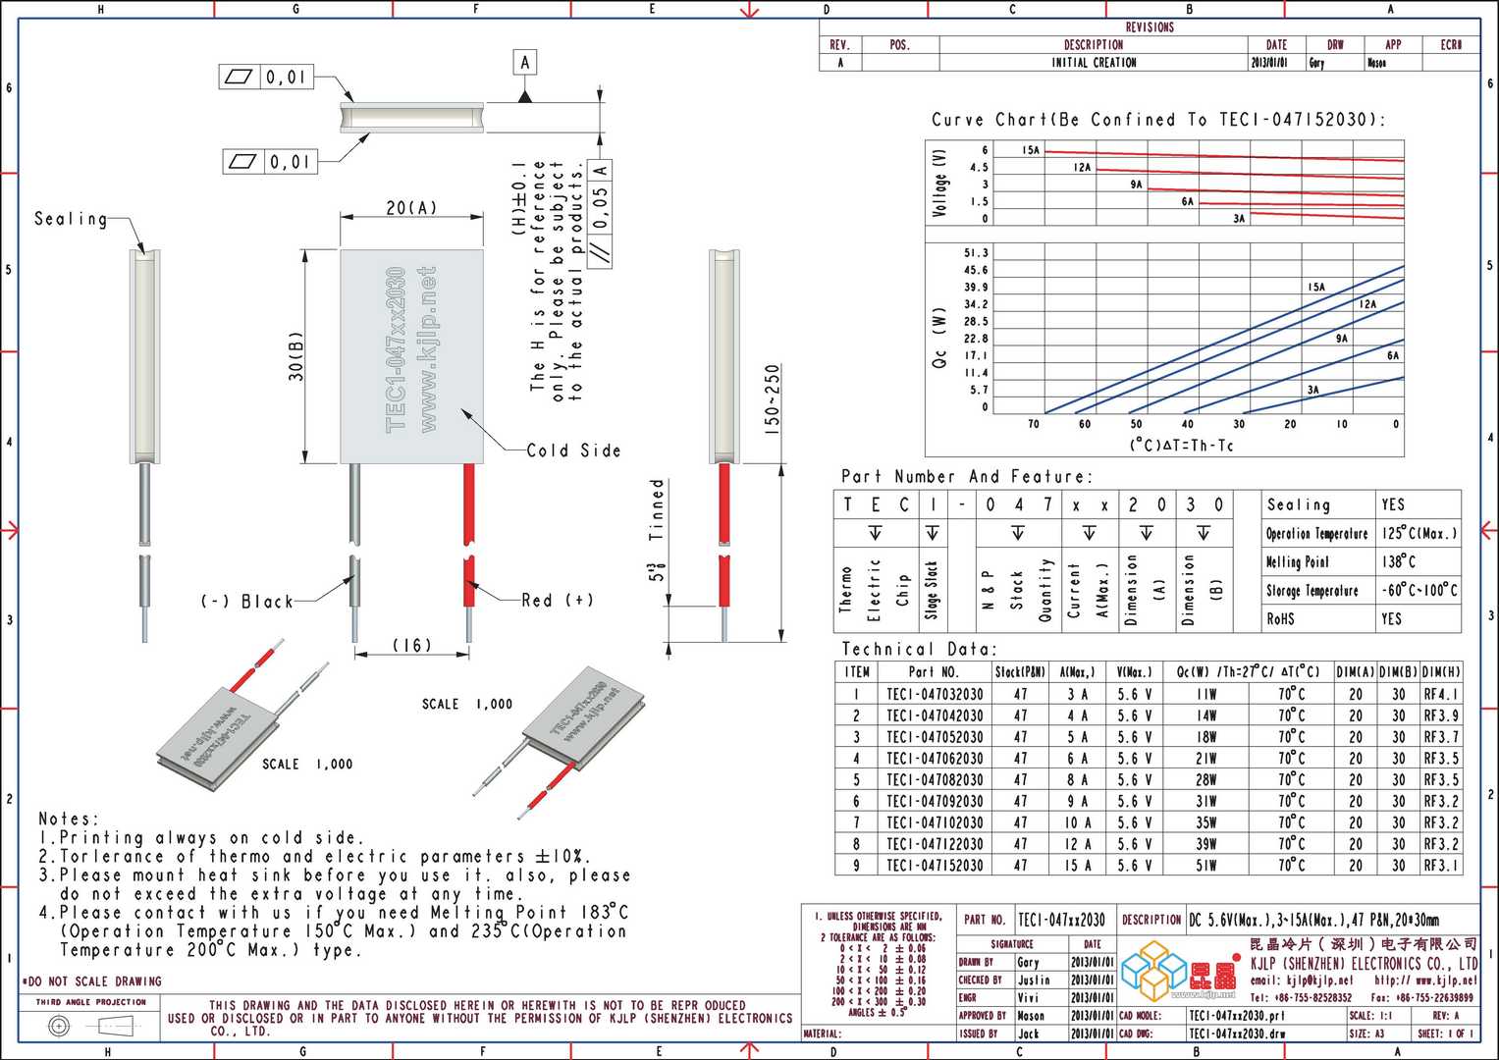
Task: Click the right isometric view of the module
Action: pyautogui.click(x=561, y=744)
